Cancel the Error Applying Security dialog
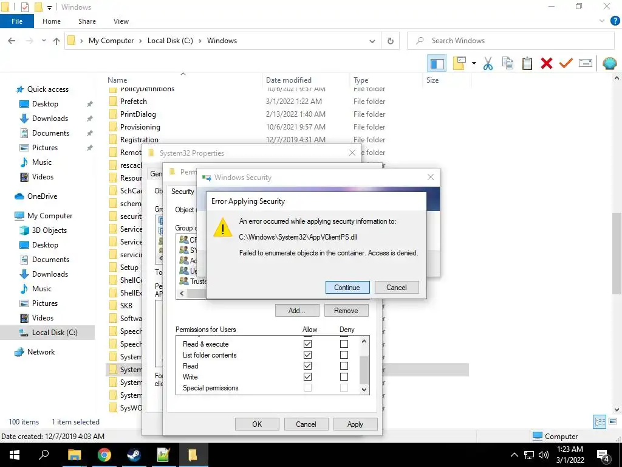622x467 pixels. 396,288
